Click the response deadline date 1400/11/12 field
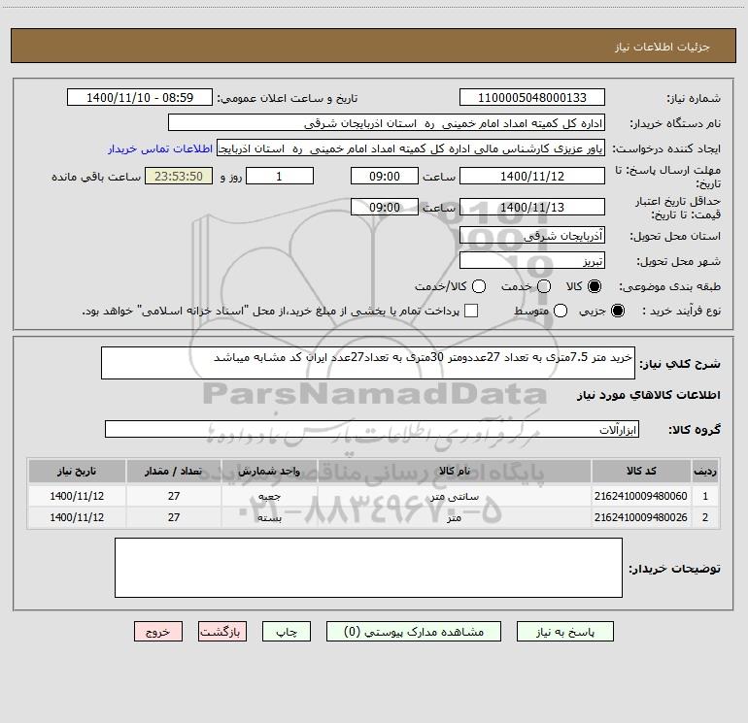This screenshot has width=748, height=723. pyautogui.click(x=532, y=176)
